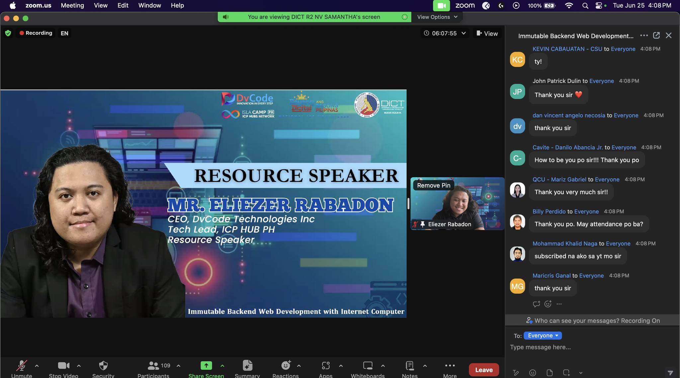Click the Recording indicator

pyautogui.click(x=36, y=33)
